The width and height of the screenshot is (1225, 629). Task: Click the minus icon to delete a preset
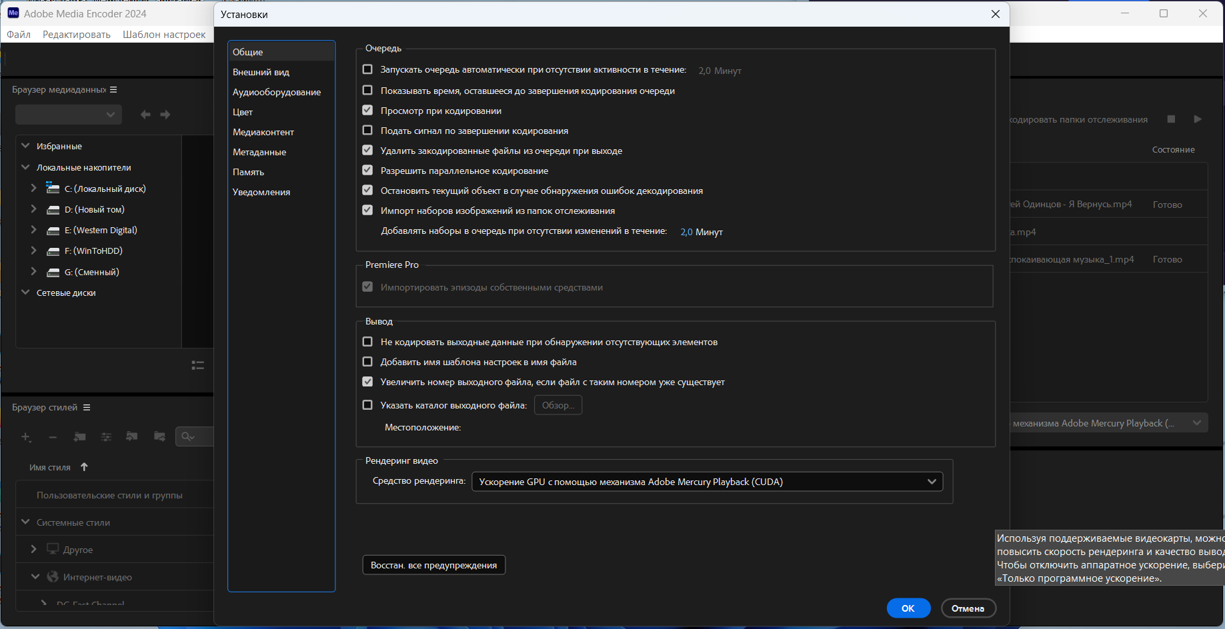(53, 437)
